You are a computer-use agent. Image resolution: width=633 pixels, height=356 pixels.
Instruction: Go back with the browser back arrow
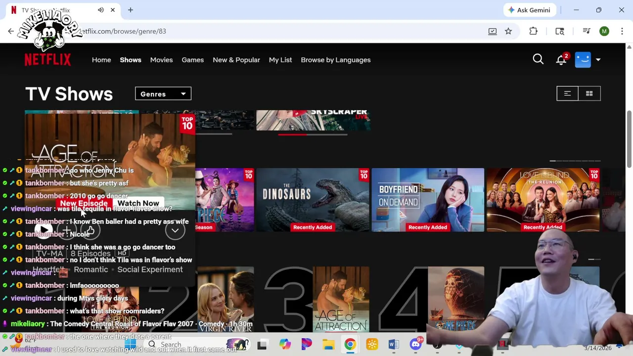click(11, 31)
